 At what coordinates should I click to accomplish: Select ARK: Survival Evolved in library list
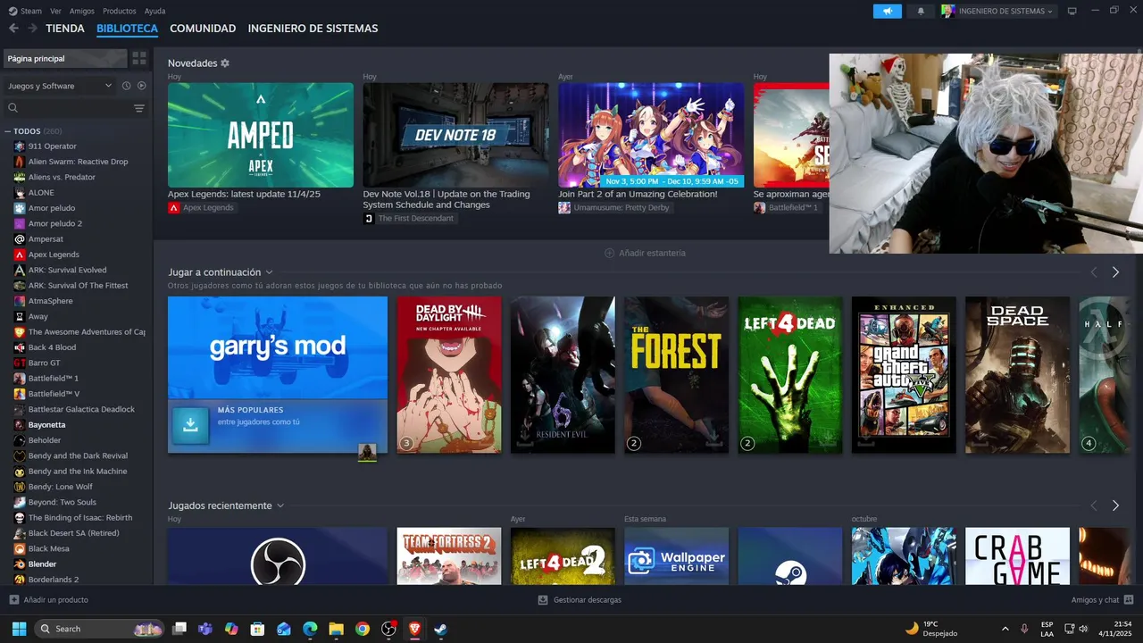tap(67, 270)
